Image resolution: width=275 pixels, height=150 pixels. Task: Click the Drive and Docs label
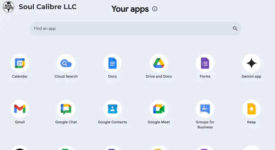pos(159,76)
